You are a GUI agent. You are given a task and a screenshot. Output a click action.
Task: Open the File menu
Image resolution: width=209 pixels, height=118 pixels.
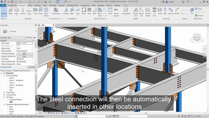click(x=3, y=6)
